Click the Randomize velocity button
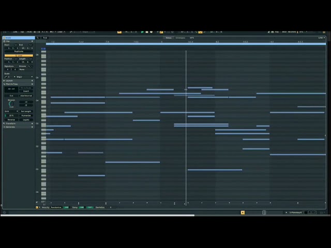The height and width of the screenshot is (248, 331). pos(56,207)
